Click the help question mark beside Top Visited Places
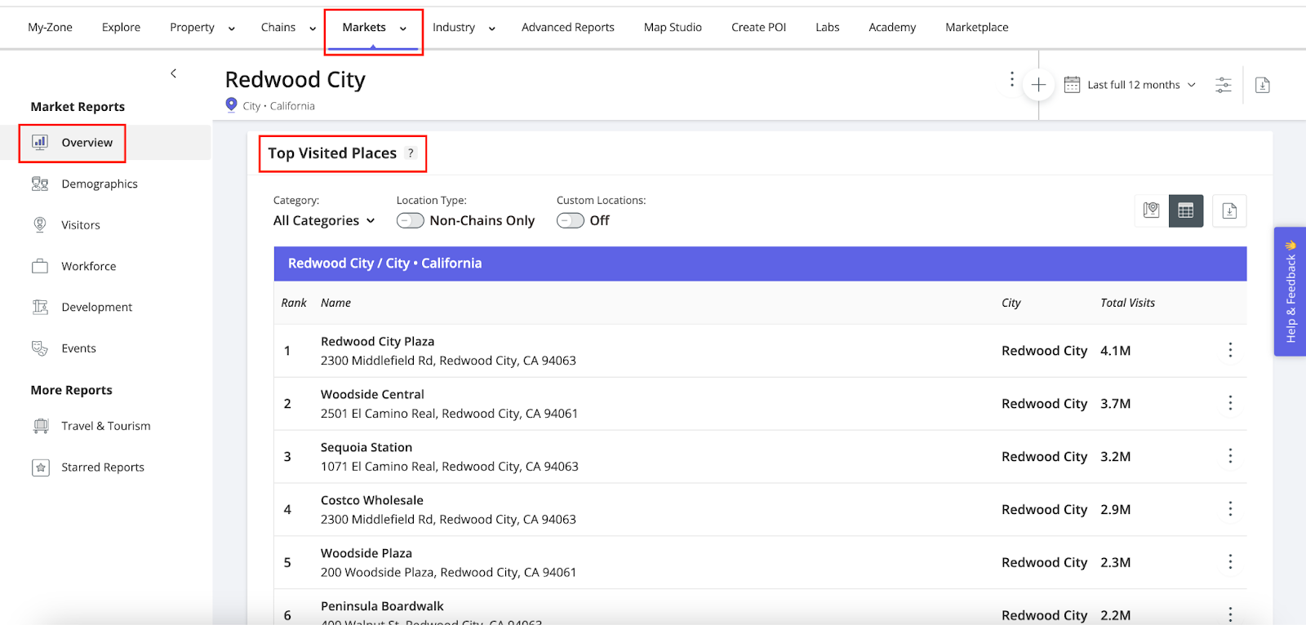1306x625 pixels. point(411,153)
